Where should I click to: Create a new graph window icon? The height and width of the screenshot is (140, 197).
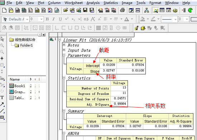tap(30, 10)
